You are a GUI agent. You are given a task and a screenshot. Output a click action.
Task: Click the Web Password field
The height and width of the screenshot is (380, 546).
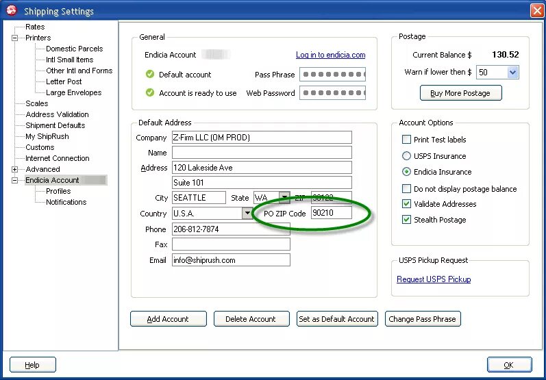pyautogui.click(x=332, y=93)
